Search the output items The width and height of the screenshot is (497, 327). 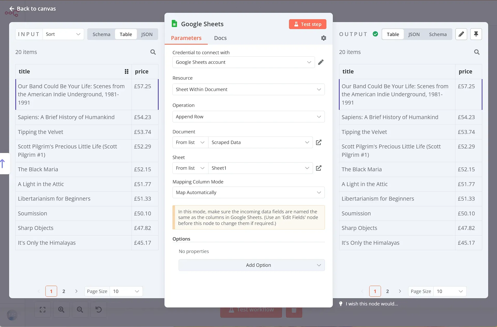coord(477,52)
